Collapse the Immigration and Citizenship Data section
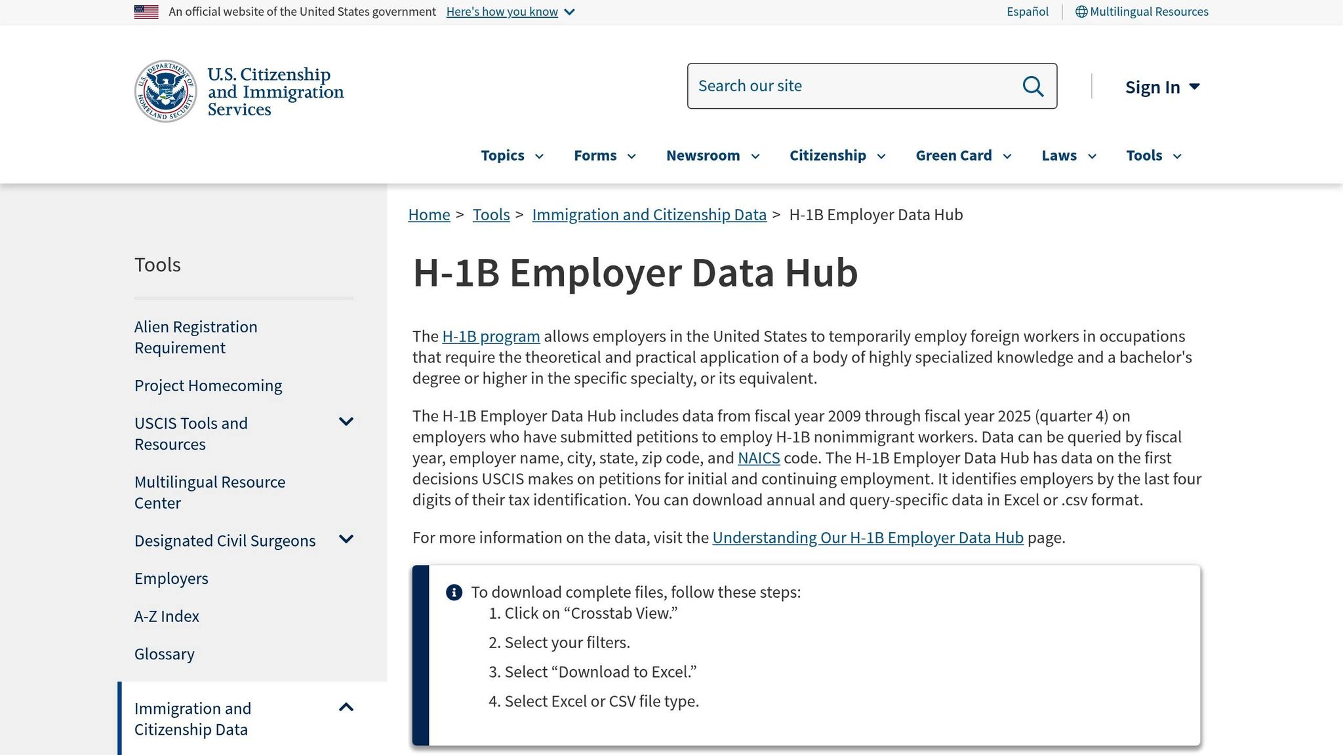 pos(346,707)
